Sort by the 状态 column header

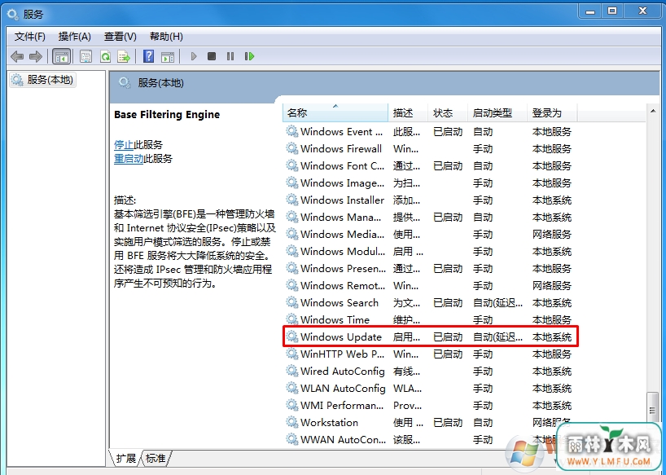point(448,113)
